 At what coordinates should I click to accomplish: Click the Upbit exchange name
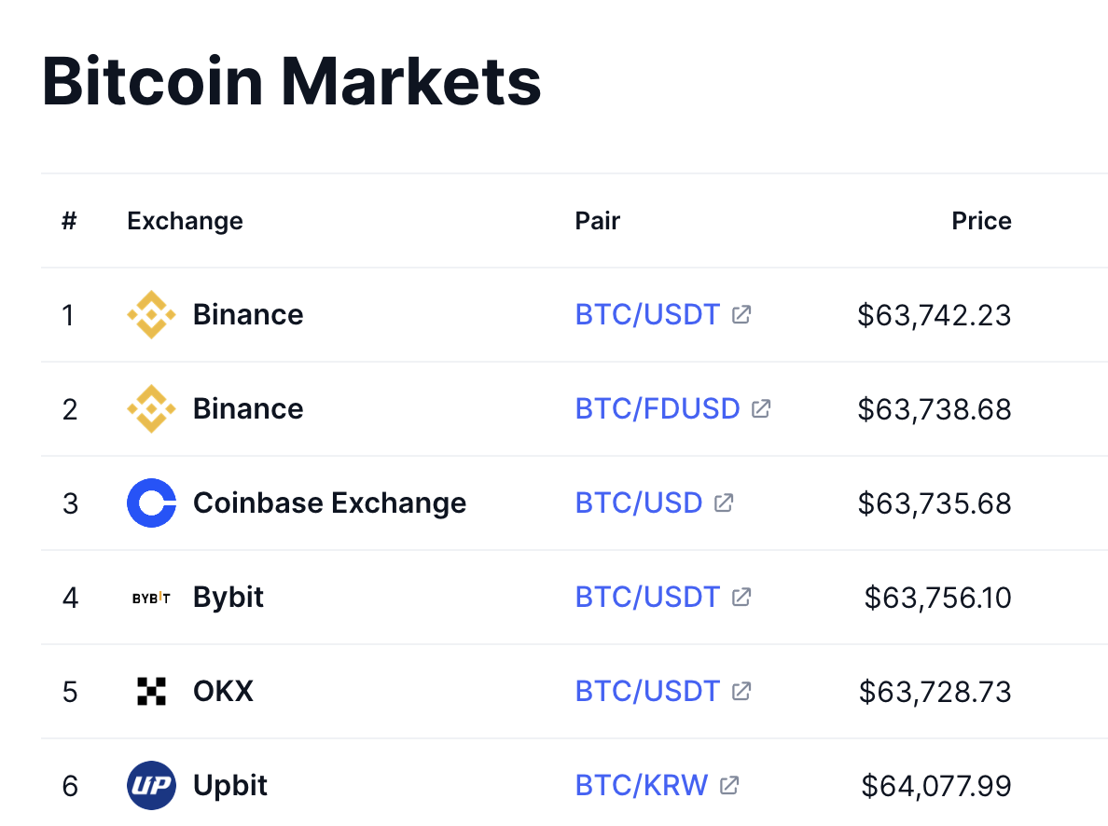(229, 786)
